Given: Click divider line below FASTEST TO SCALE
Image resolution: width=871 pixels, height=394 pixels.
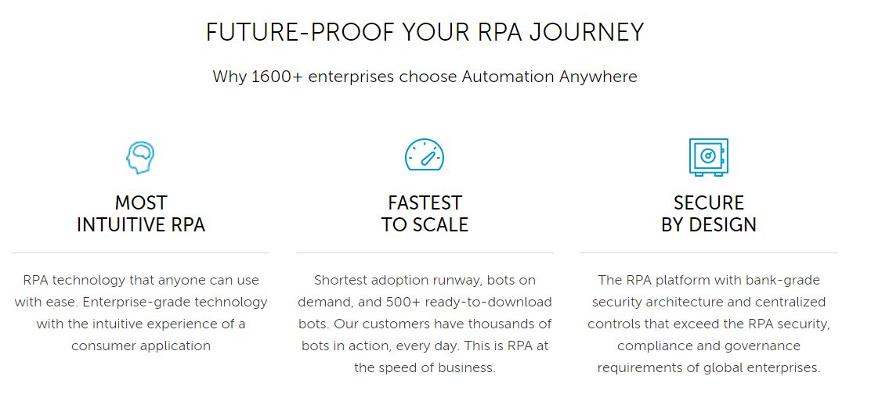Looking at the screenshot, I should (425, 253).
